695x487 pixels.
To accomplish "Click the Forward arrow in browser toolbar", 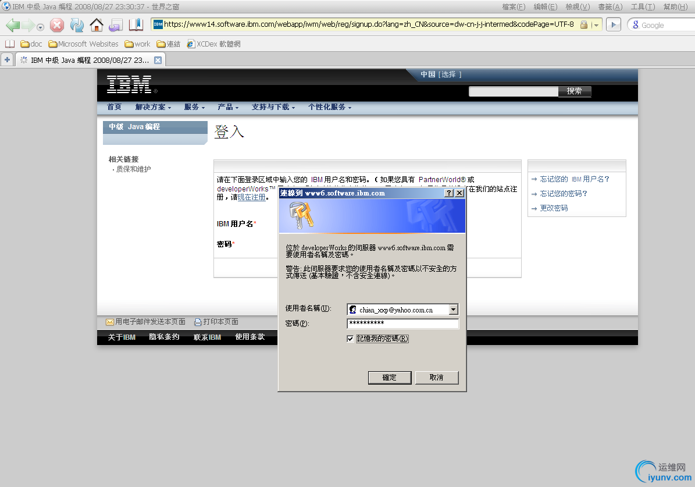I will (28, 25).
